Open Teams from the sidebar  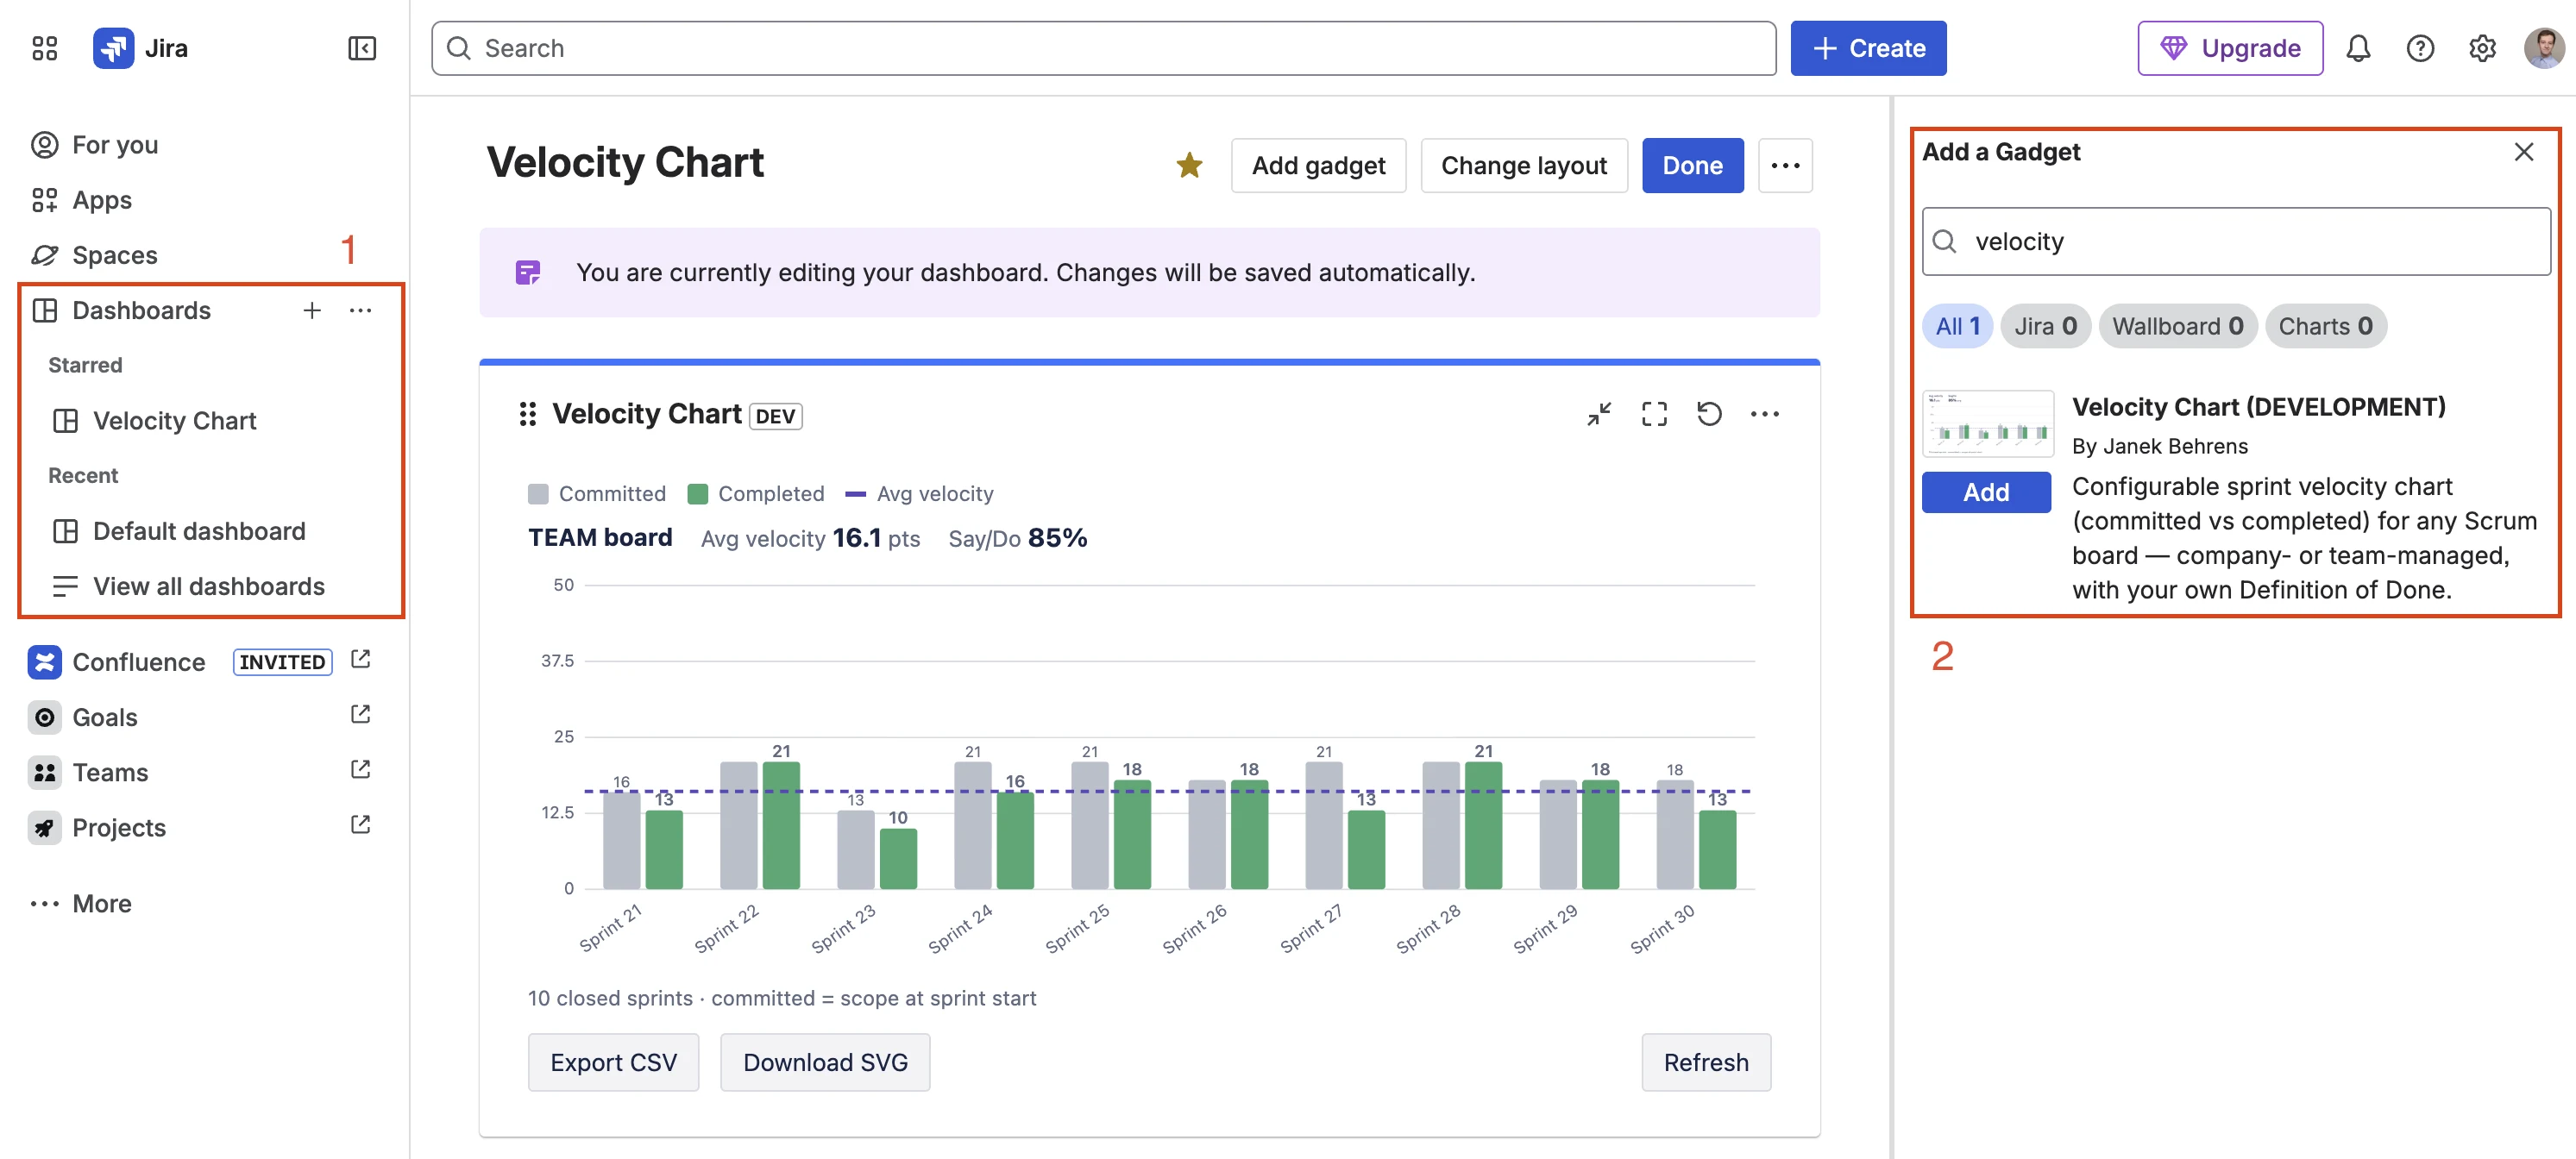tap(110, 772)
